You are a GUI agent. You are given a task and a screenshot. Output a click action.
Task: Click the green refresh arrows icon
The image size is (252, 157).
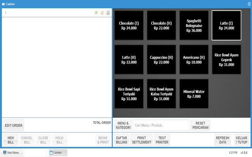click(x=96, y=13)
